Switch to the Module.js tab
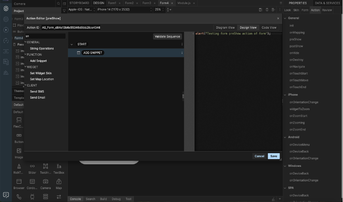Screen dimensions: 343x202 point(184,3)
